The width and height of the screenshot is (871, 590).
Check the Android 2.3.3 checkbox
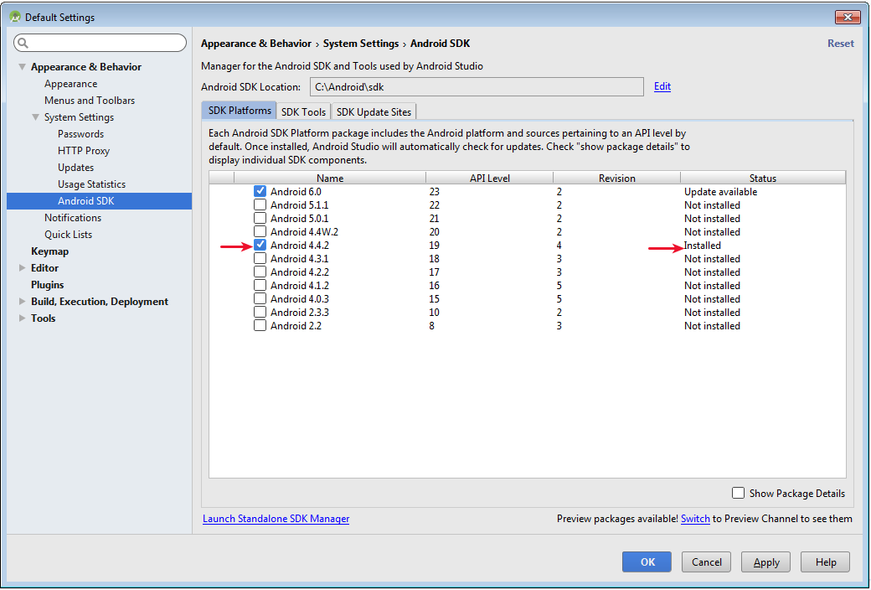coord(260,312)
